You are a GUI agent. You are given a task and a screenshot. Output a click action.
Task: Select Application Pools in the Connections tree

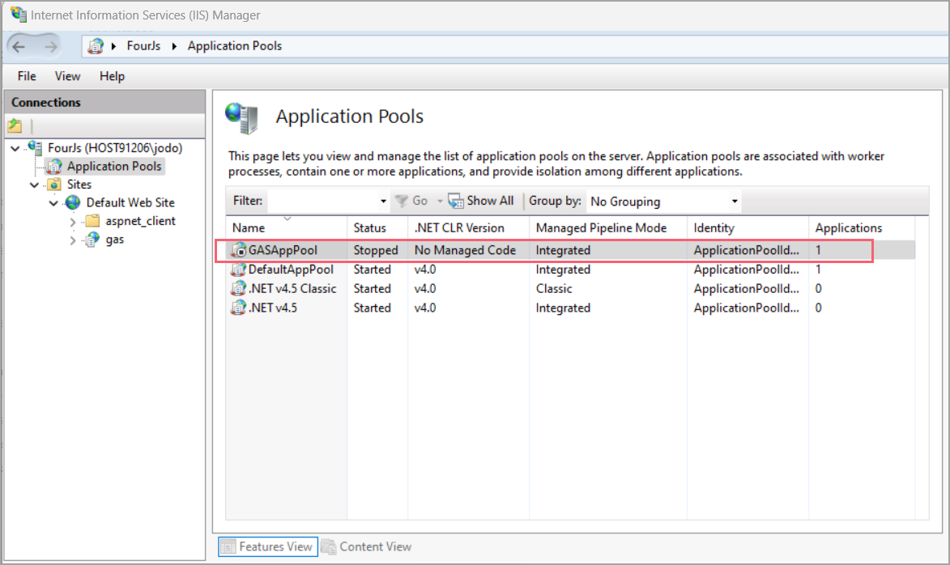pyautogui.click(x=113, y=166)
